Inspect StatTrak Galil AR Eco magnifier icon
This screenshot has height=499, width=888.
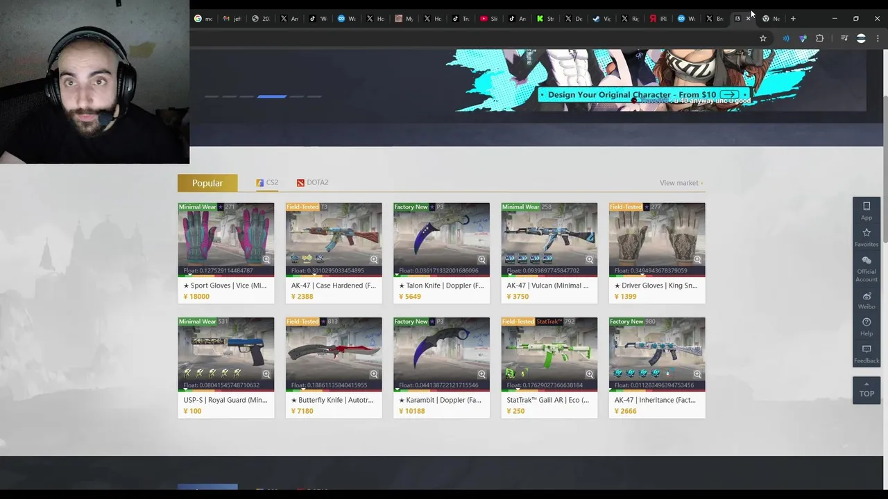[x=590, y=374]
